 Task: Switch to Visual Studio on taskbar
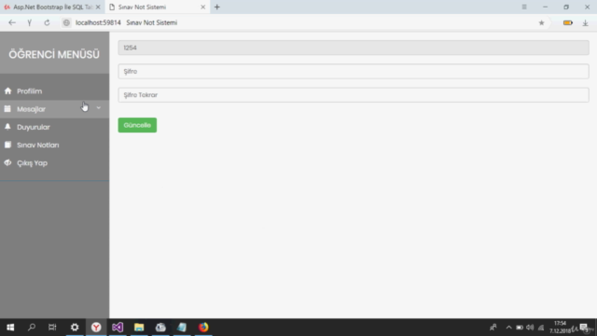pos(118,328)
